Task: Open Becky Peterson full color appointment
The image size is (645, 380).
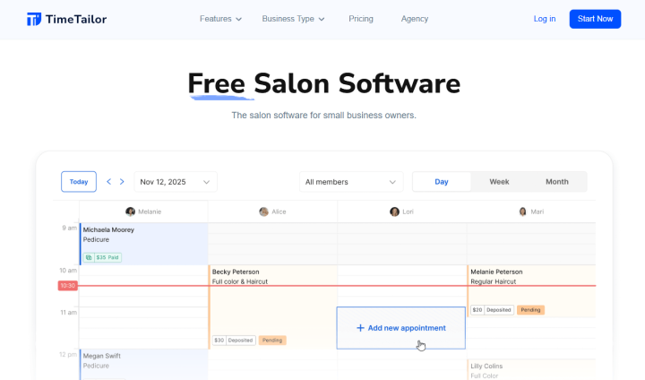Action: coord(272,307)
